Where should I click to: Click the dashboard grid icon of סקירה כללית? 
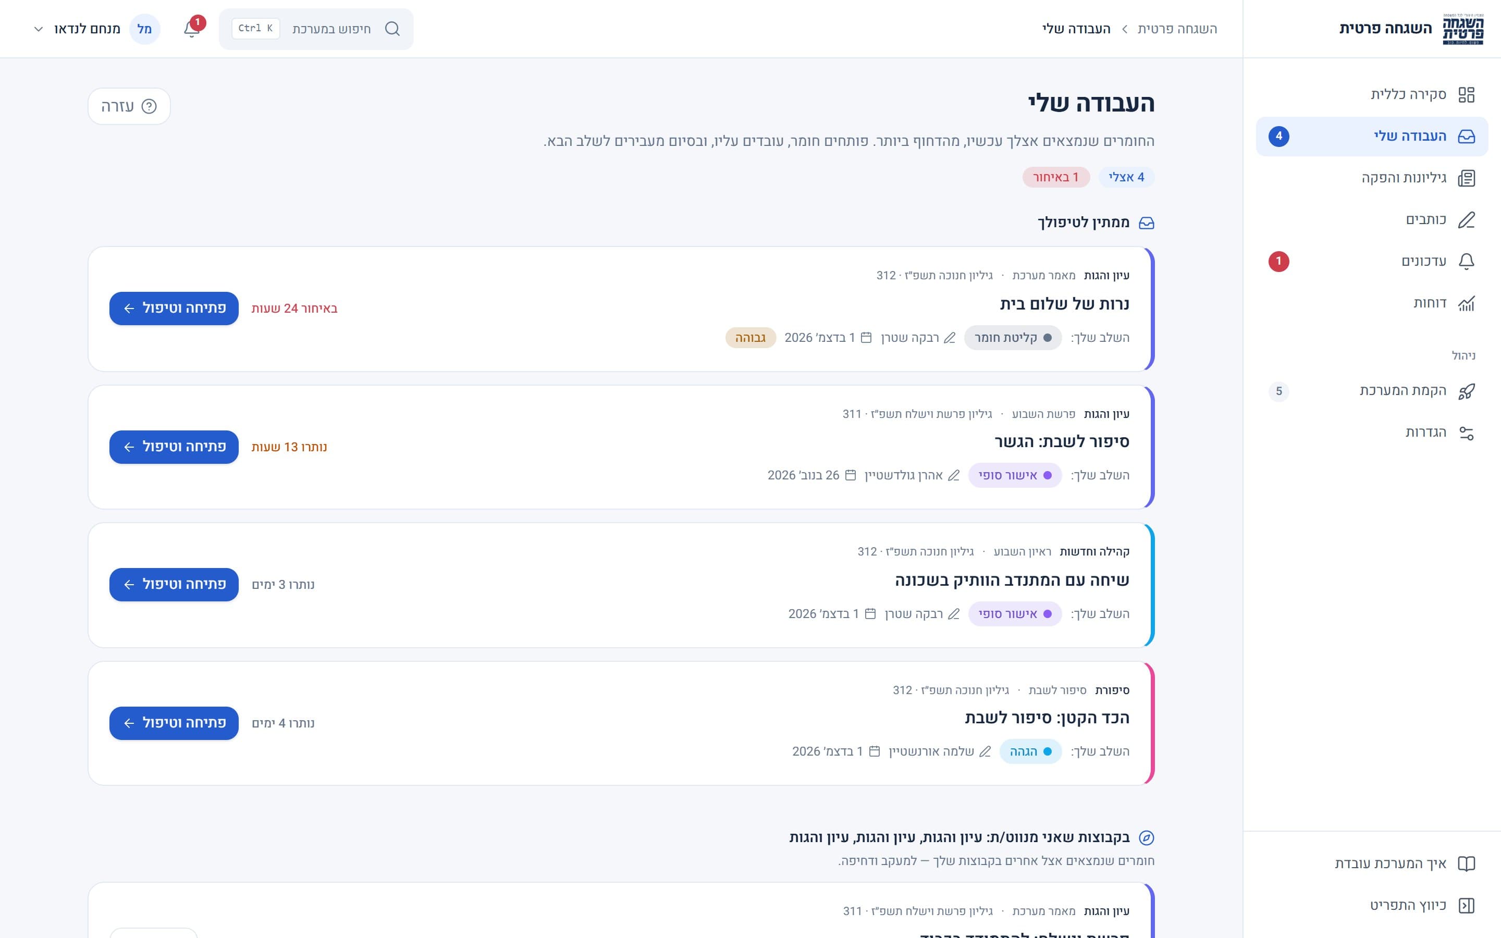pos(1466,94)
